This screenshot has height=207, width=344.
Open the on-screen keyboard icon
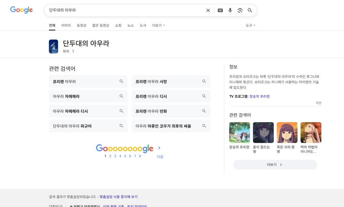pos(220,10)
